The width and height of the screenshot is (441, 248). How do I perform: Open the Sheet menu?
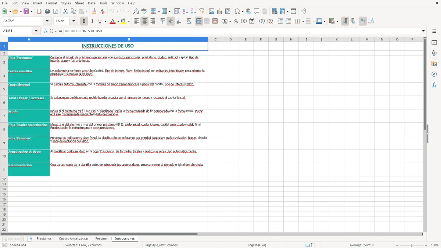click(x=79, y=3)
